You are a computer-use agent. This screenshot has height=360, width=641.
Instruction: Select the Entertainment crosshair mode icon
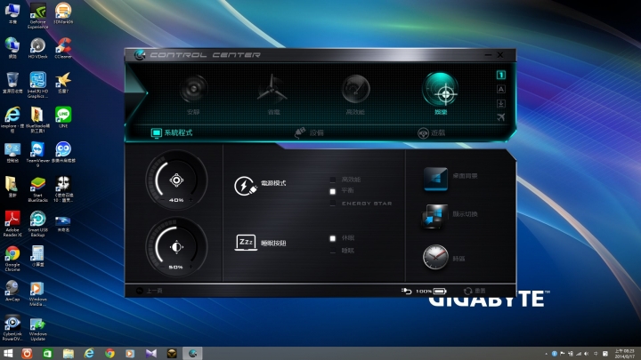(441, 89)
